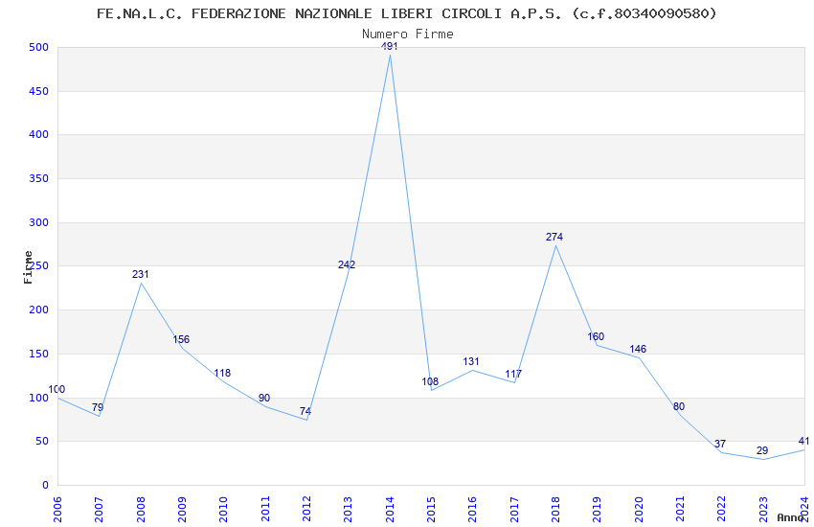814x527 pixels.
Task: Click the 2011 x-axis year label
Action: pos(264,510)
